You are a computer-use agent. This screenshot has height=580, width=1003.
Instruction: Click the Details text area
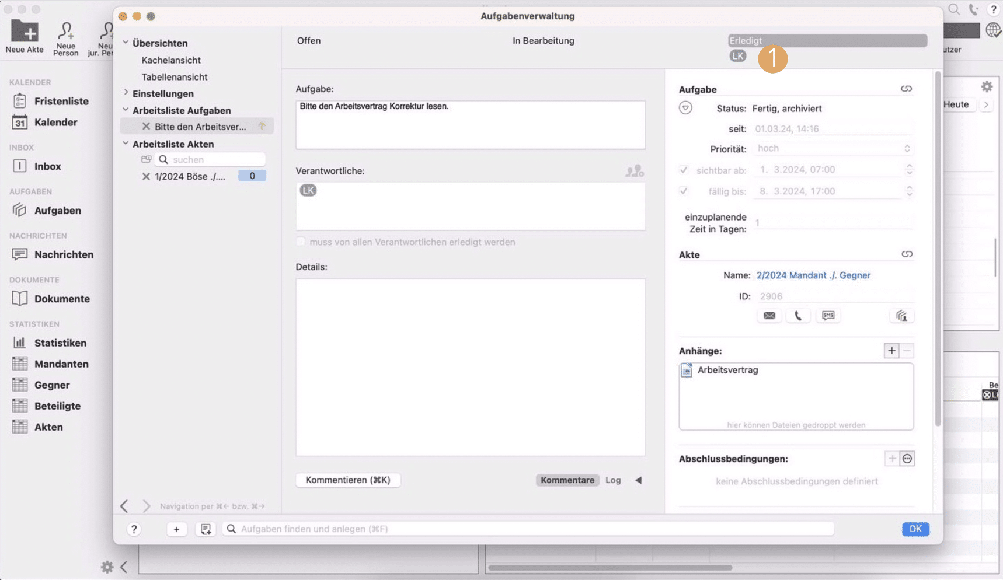click(x=471, y=367)
